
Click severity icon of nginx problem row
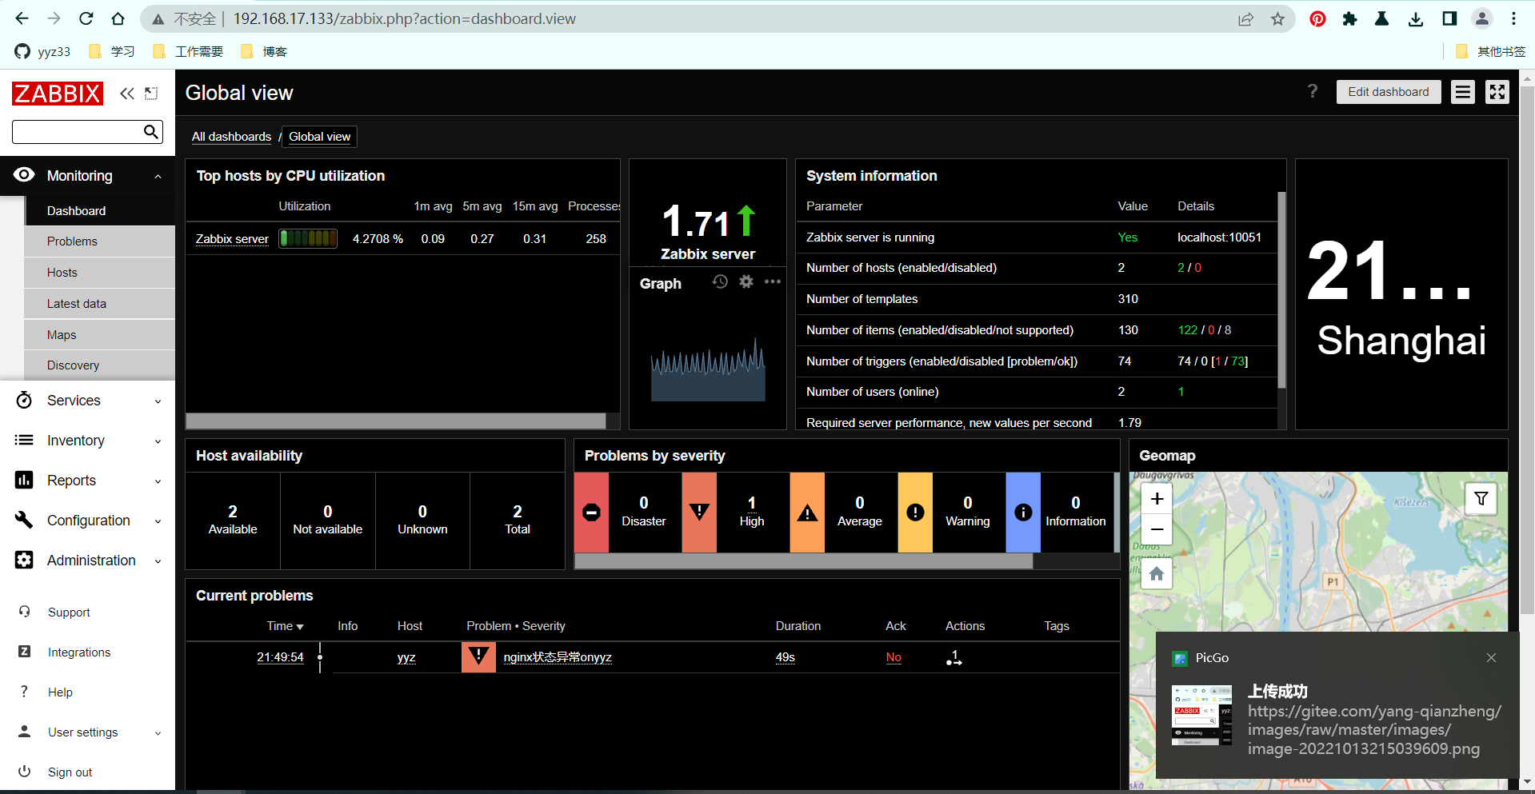click(x=478, y=657)
